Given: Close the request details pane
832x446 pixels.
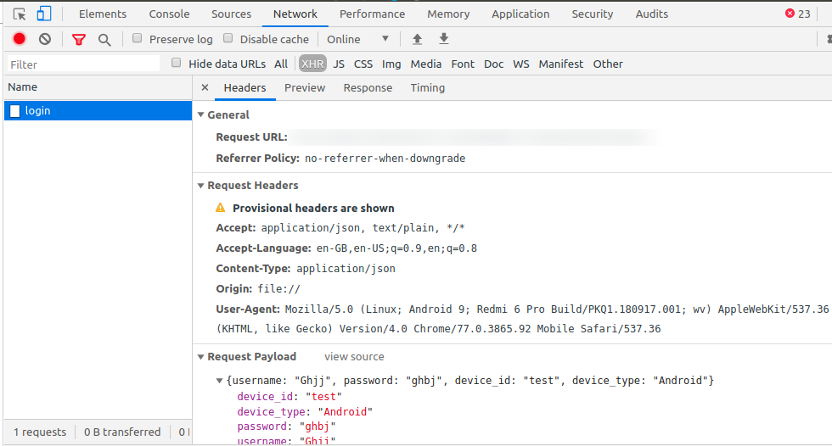Looking at the screenshot, I should pos(205,87).
